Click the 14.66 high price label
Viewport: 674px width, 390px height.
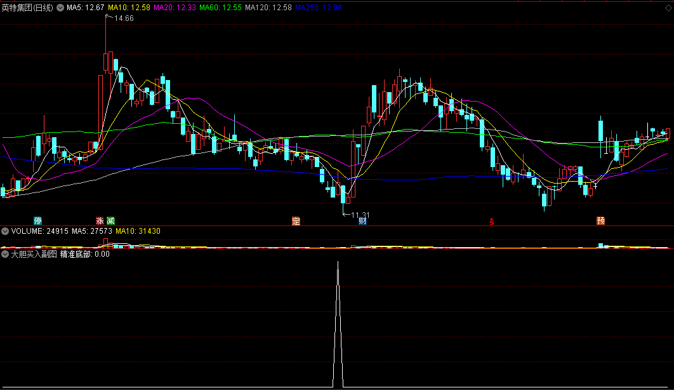click(x=124, y=18)
